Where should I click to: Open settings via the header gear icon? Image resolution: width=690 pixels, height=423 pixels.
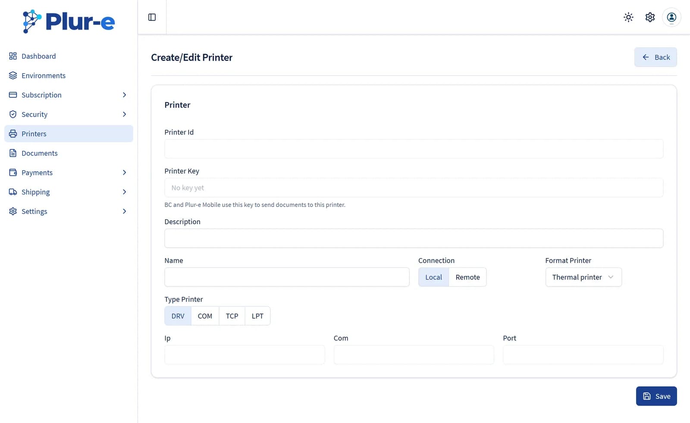650,17
